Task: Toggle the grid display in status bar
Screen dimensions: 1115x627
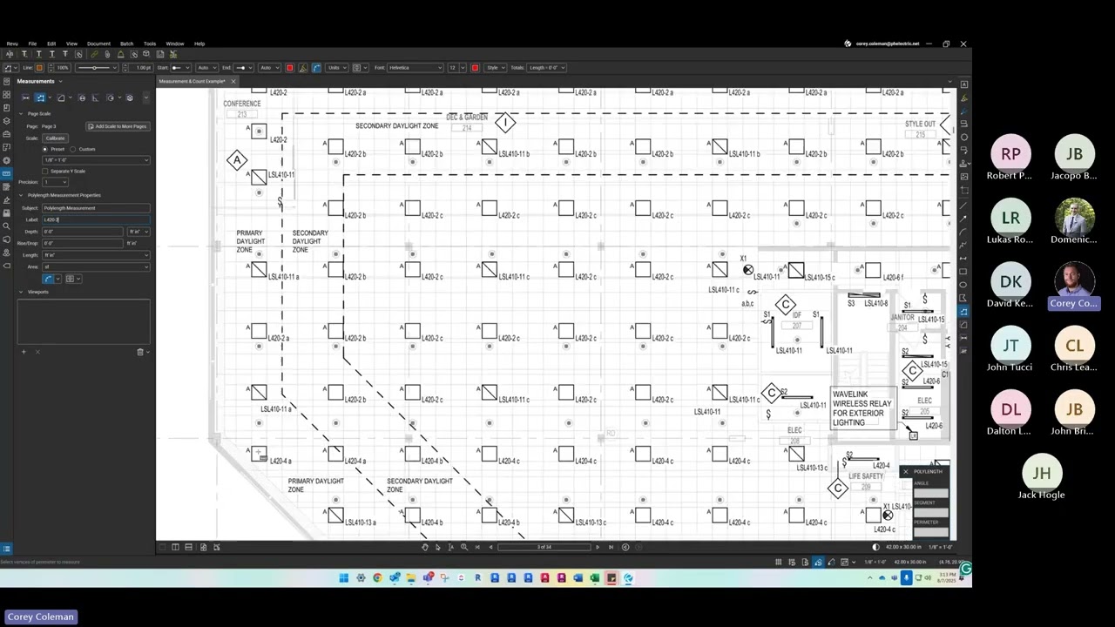Action: (779, 562)
